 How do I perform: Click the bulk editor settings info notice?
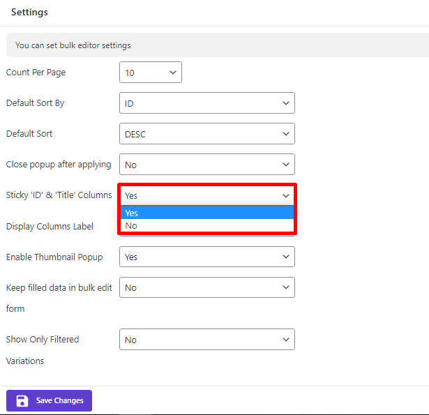73,45
